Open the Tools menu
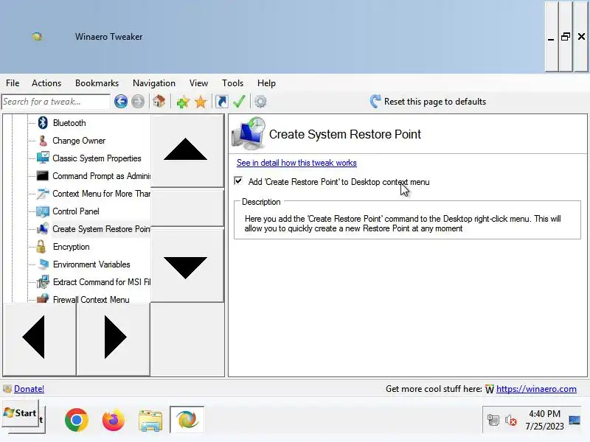590x442 pixels. click(232, 83)
